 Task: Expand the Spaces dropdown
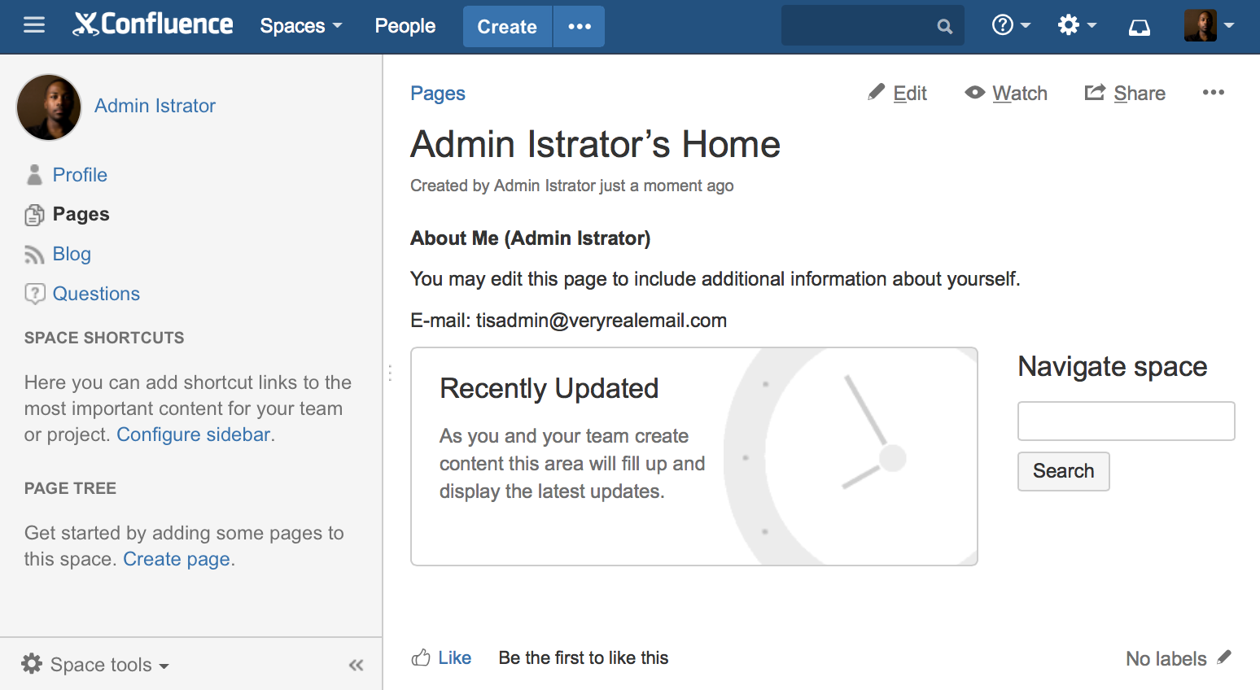click(300, 26)
